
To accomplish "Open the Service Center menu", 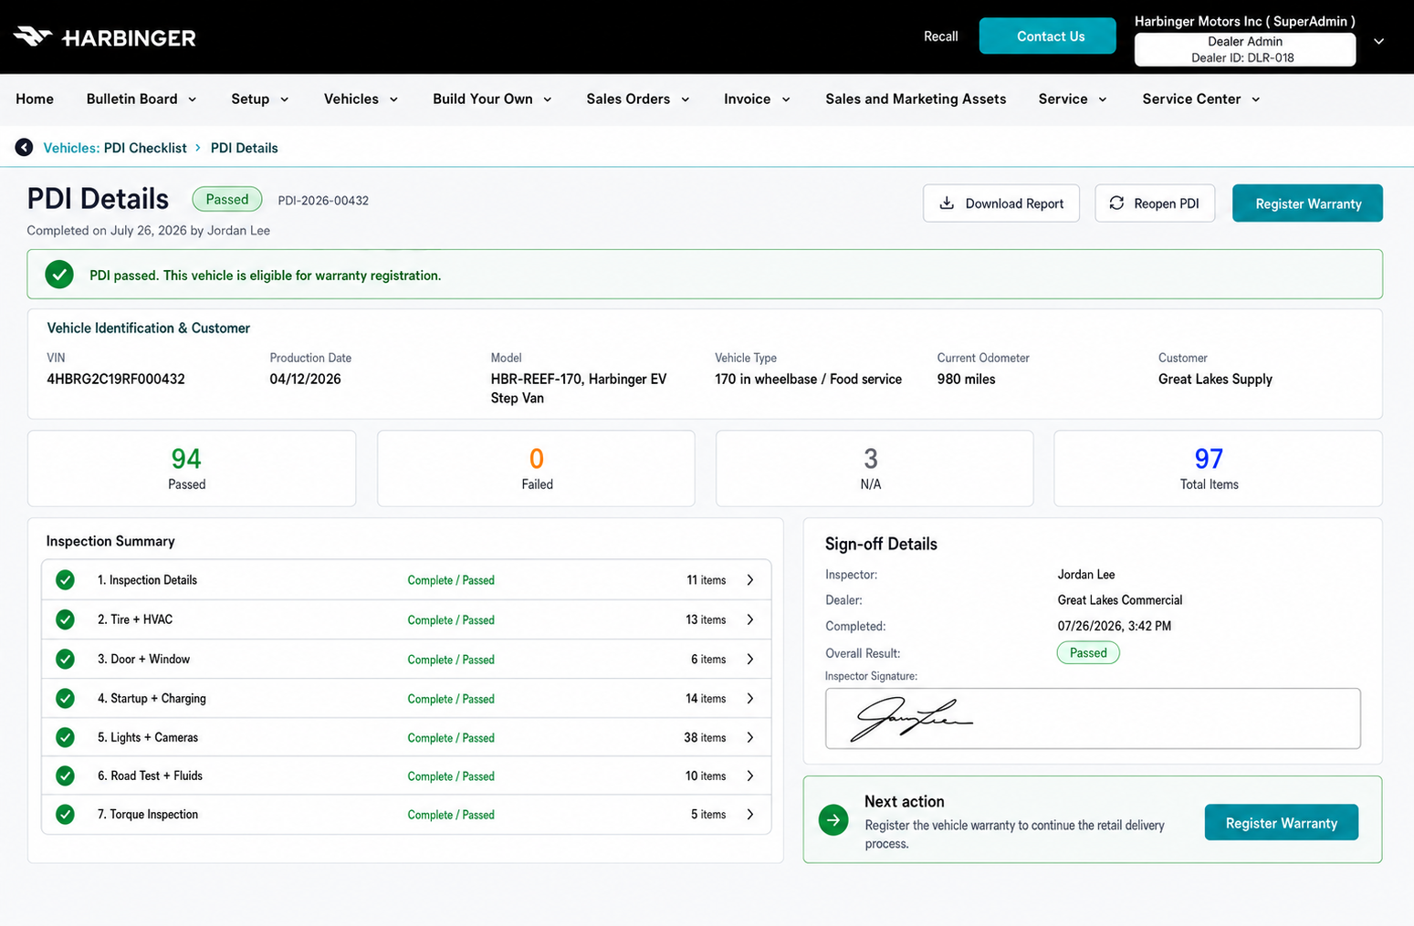I will [1201, 99].
